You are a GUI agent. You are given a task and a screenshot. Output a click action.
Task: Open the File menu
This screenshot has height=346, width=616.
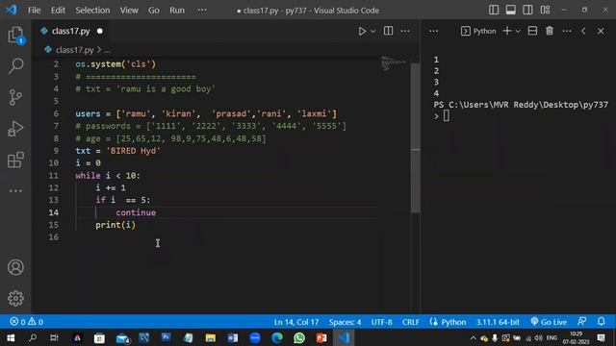click(35, 11)
